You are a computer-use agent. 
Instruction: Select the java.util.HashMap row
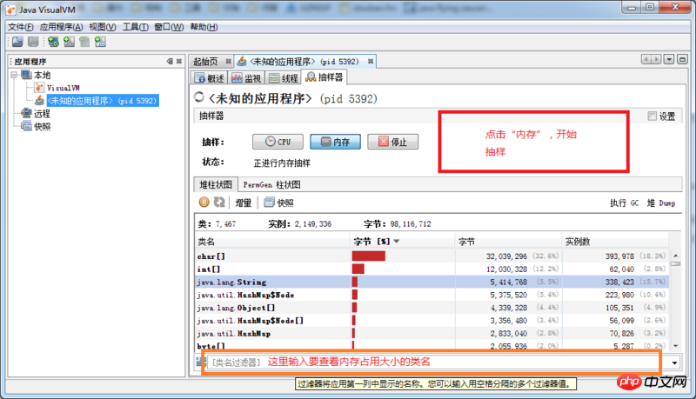click(432, 334)
